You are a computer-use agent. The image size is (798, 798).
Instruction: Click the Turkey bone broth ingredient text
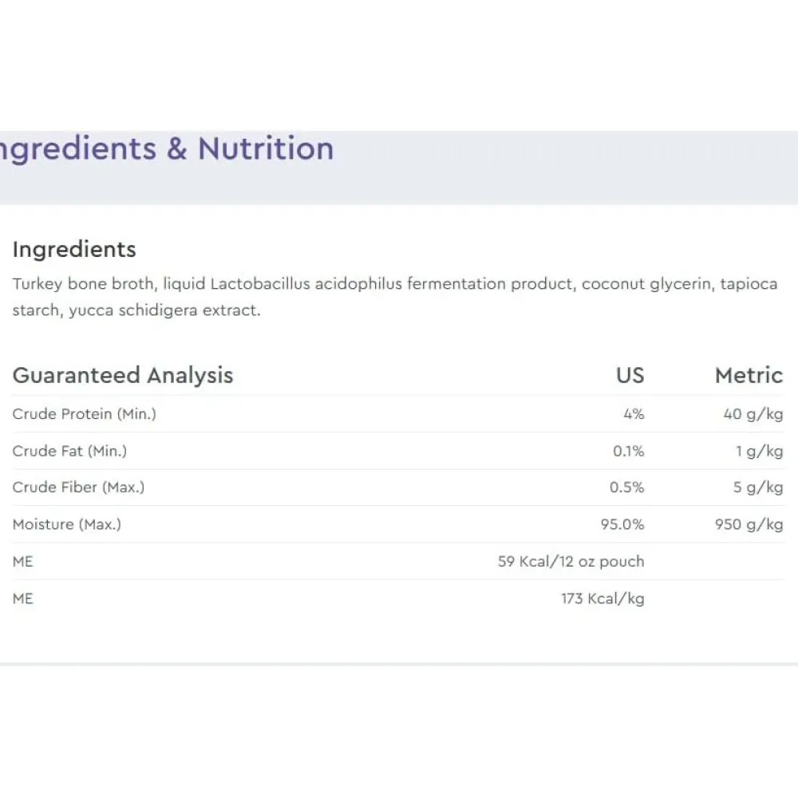83,283
